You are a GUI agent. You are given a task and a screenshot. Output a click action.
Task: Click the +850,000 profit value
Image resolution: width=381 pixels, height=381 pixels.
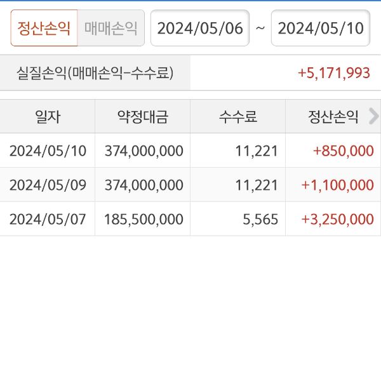343,150
